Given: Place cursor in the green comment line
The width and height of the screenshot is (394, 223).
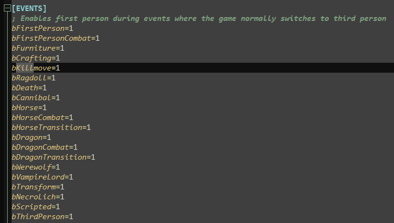Looking at the screenshot, I should click(199, 19).
